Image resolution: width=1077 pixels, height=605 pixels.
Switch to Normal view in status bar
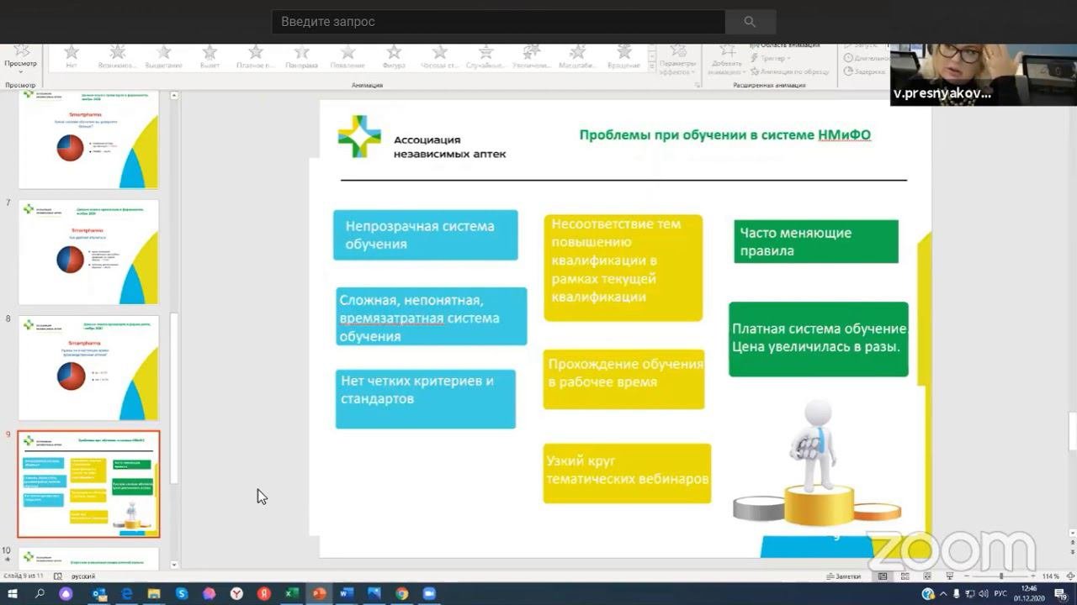(883, 576)
